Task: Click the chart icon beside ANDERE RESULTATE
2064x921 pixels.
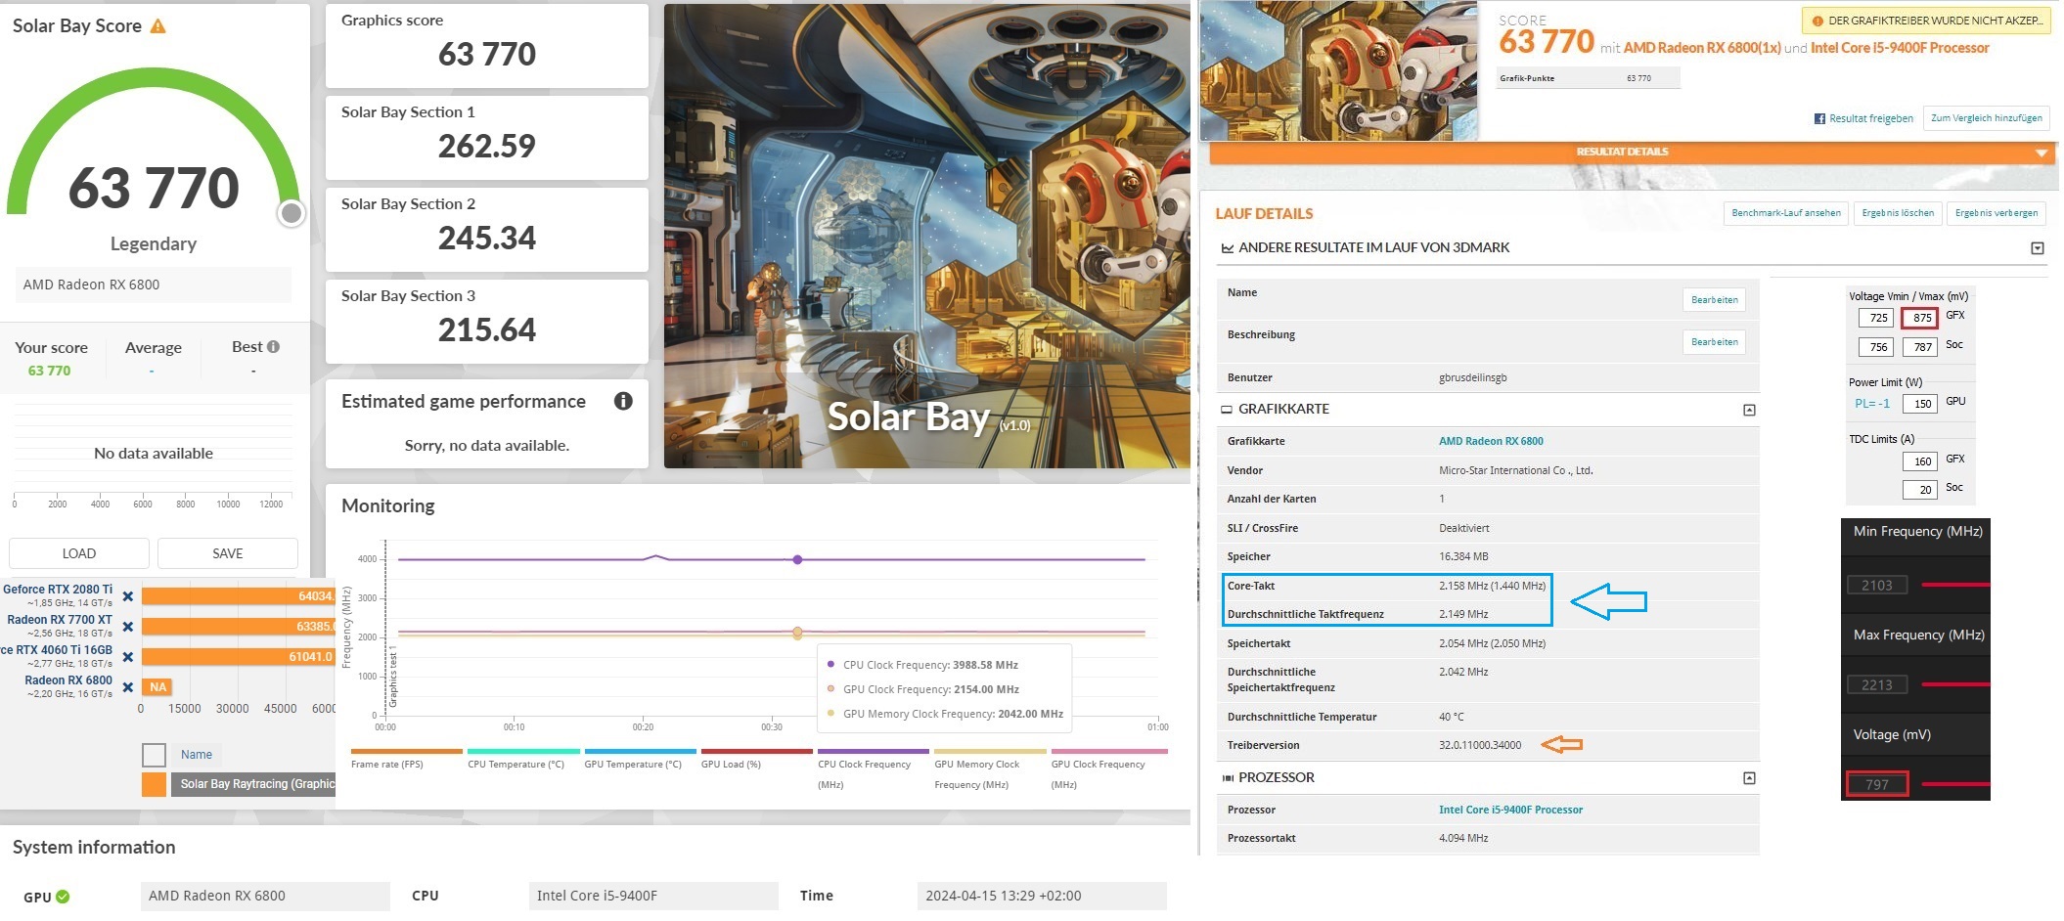Action: [x=1227, y=248]
